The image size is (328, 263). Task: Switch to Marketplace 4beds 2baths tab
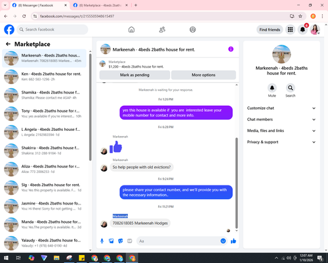click(100, 5)
